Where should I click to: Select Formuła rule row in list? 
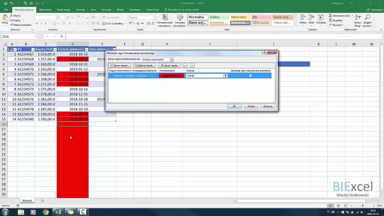[x=190, y=76]
